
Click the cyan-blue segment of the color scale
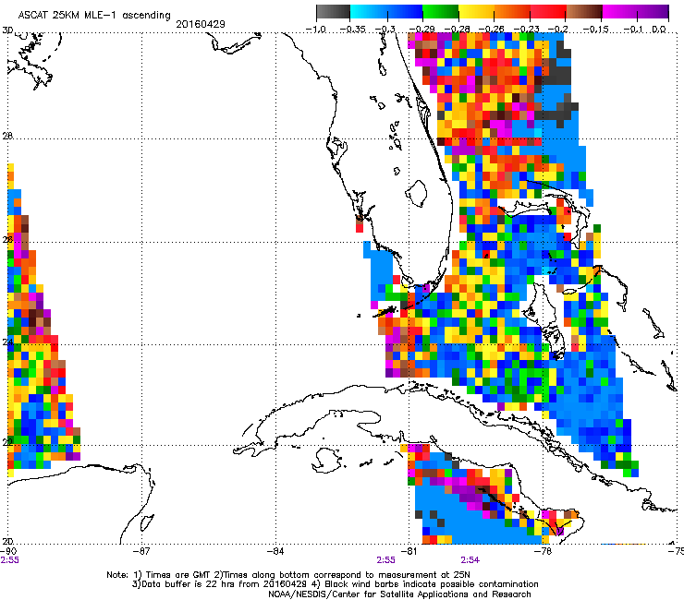(x=386, y=12)
